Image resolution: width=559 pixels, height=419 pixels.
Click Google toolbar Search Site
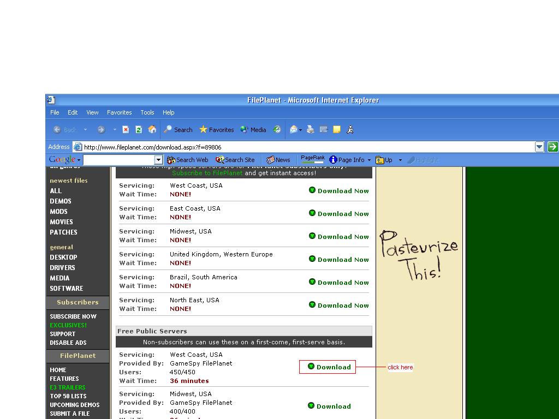pos(235,160)
